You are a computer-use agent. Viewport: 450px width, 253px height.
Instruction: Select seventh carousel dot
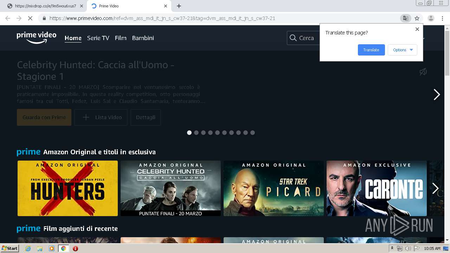coord(231,132)
